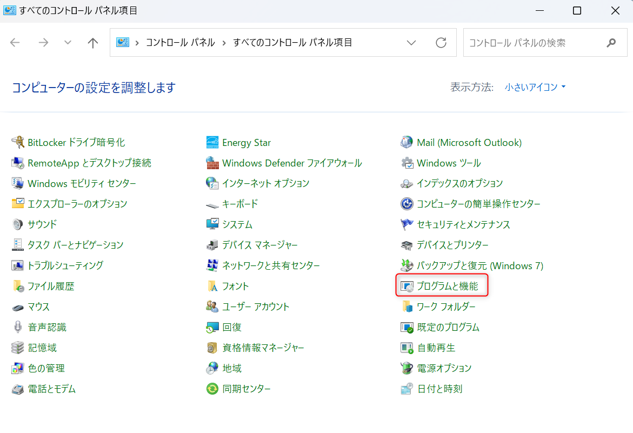Open the キーボード icon
The image size is (633, 433).
pyautogui.click(x=212, y=205)
